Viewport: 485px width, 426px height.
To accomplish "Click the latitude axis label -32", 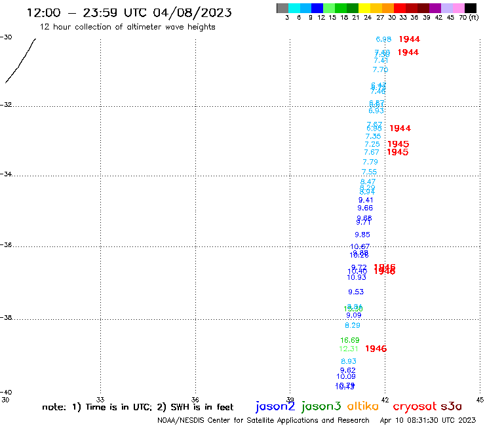I will [6, 105].
